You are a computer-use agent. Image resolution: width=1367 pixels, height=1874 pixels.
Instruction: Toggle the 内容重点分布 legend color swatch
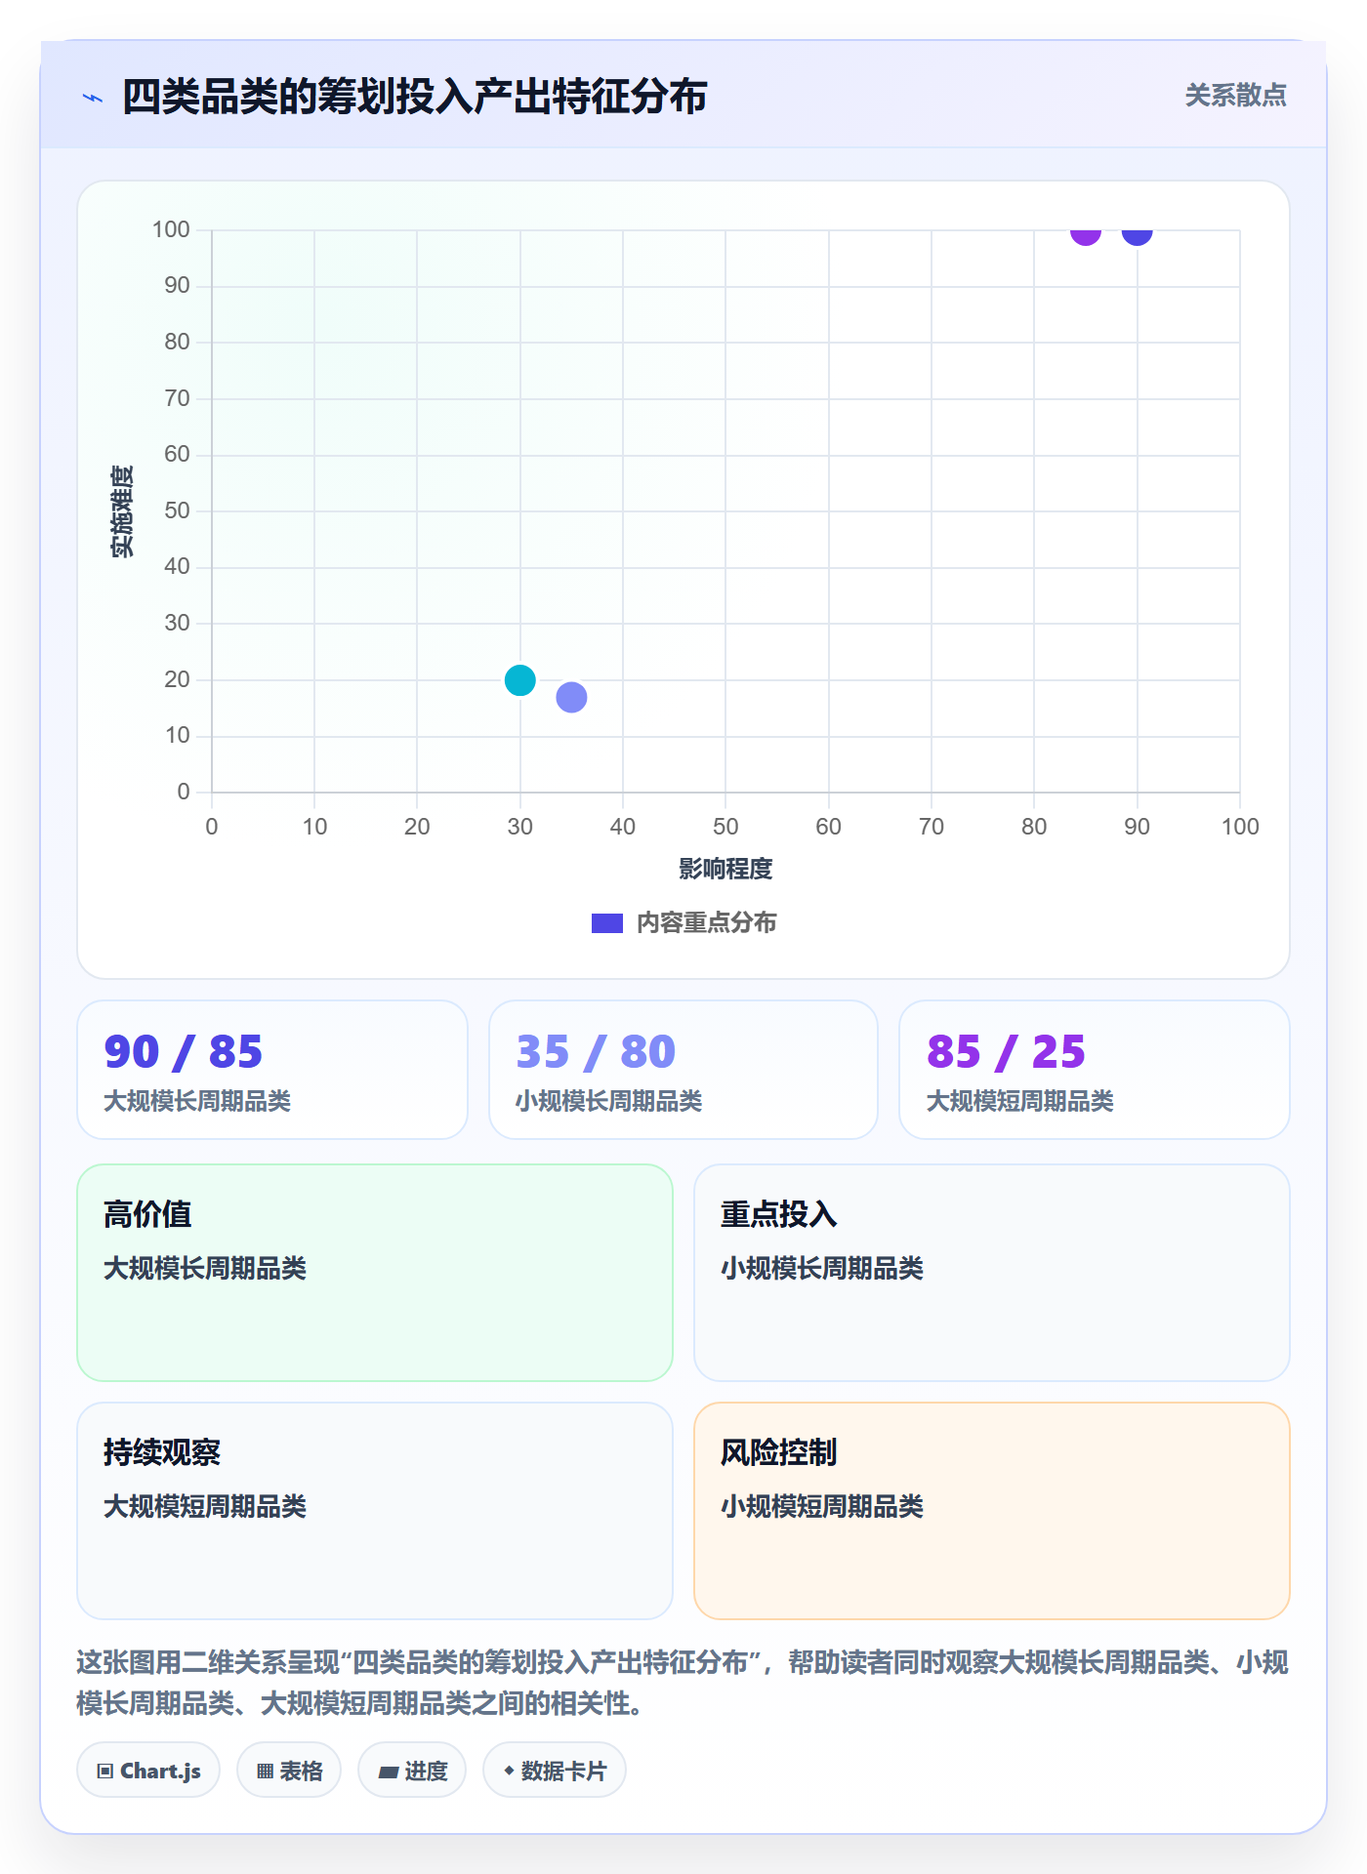click(607, 923)
